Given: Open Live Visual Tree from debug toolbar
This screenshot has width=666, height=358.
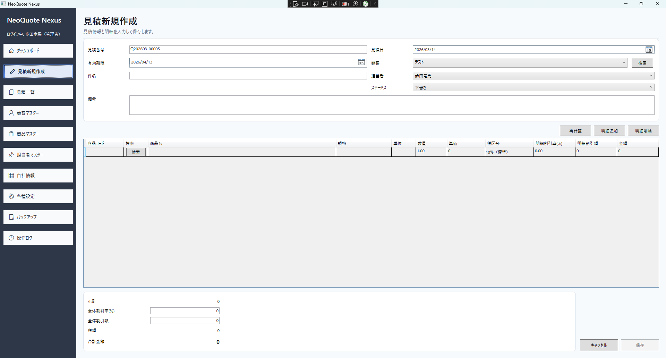Looking at the screenshot, I should [296, 4].
